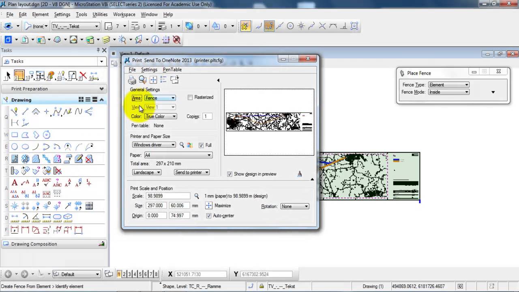
Task: Click the Scale assist magnifier icon
Action: click(197, 196)
